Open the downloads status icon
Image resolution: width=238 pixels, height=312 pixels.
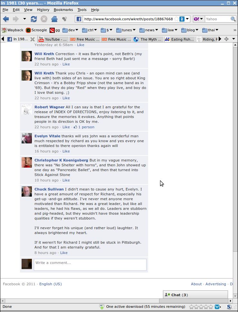pyautogui.click(x=101, y=307)
